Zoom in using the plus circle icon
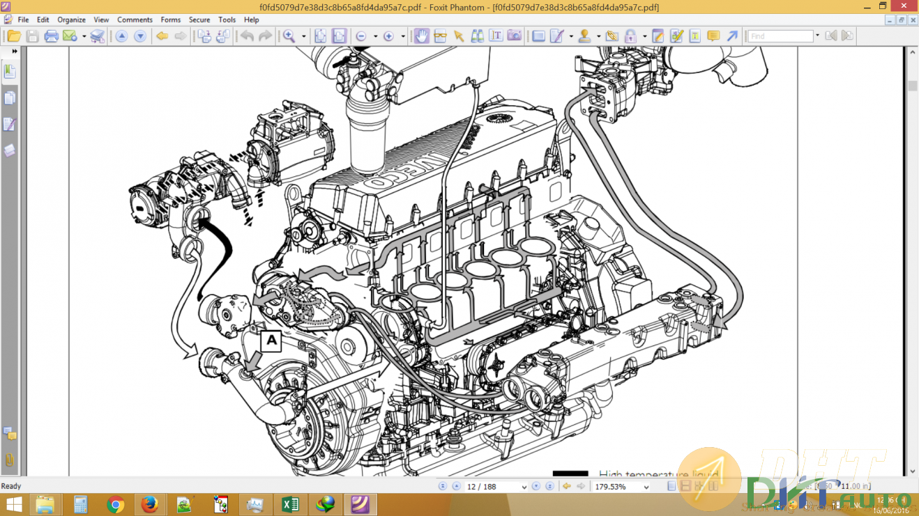The image size is (919, 516). coord(388,36)
